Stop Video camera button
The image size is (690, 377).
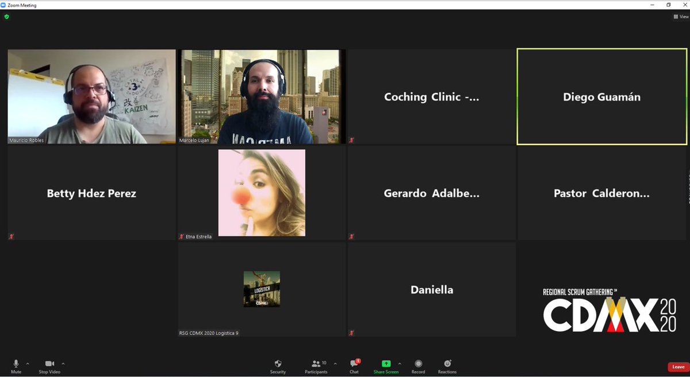pos(49,367)
